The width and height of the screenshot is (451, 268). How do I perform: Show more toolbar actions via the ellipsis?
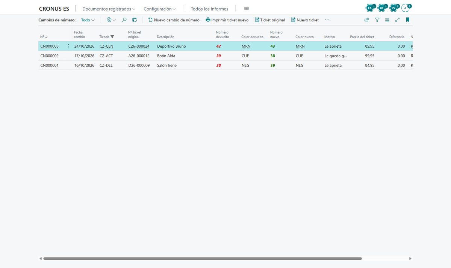327,20
